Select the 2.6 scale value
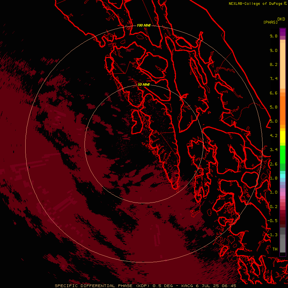Viewport: 288px width, 288px height. [x=274, y=164]
